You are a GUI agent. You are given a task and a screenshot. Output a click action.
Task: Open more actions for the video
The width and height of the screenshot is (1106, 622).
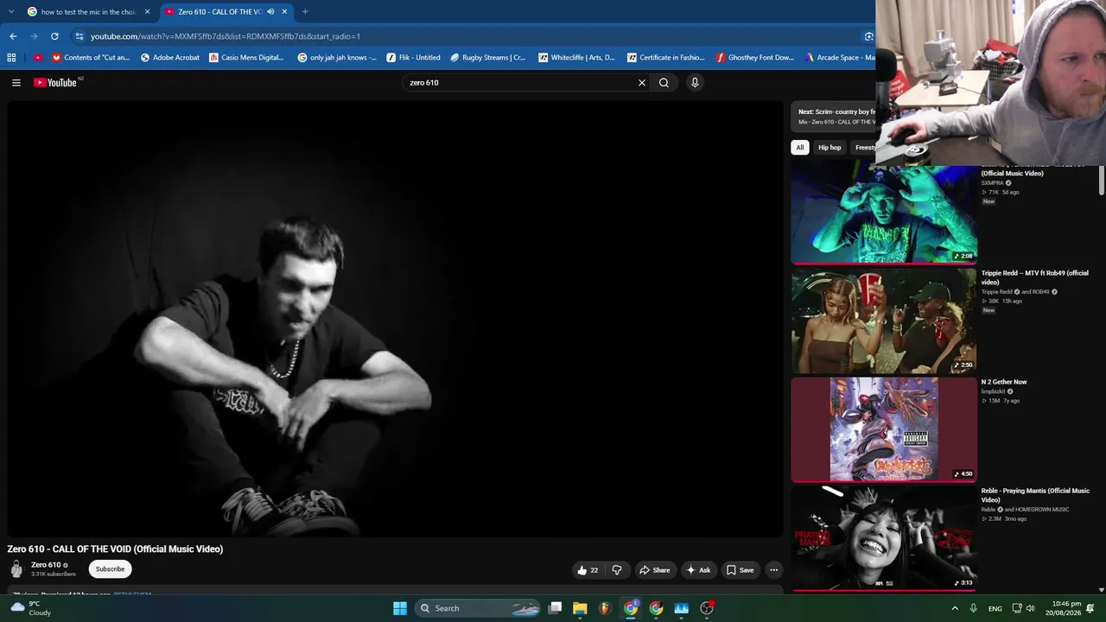774,570
